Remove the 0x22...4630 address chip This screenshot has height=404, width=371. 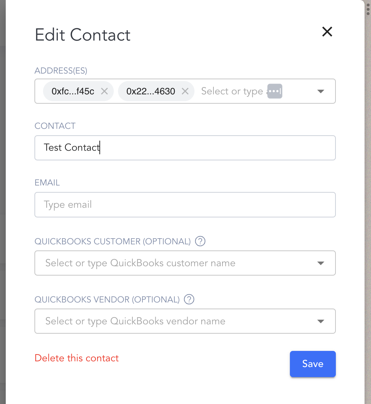185,91
